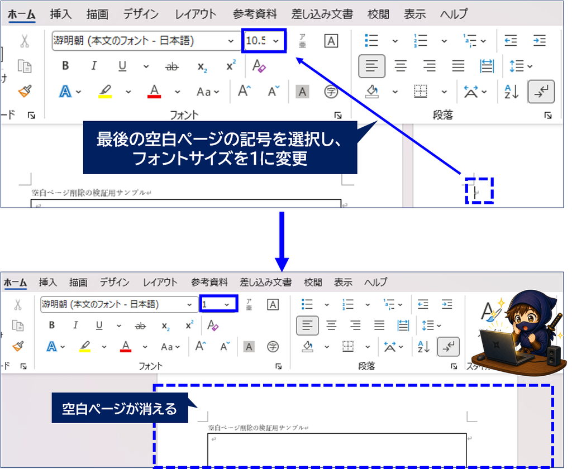The image size is (572, 469).
Task: Click inside table cell in bottom document
Action: 337,449
